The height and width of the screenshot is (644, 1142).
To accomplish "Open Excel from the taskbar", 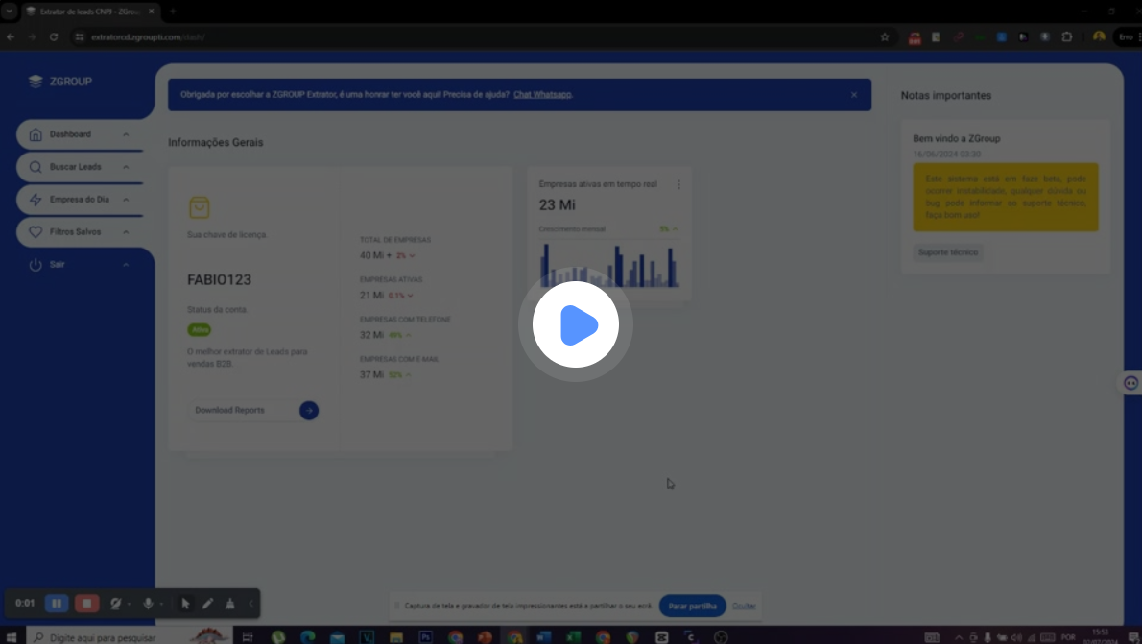I will pyautogui.click(x=573, y=636).
